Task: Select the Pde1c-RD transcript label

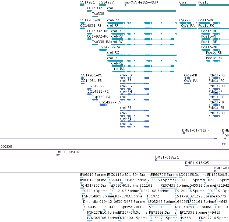Action: point(214,58)
